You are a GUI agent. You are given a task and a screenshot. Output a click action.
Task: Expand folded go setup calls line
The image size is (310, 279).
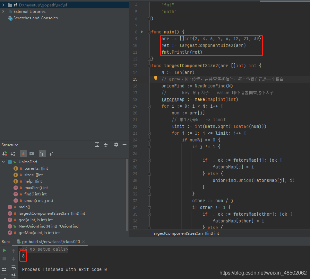[x=20, y=249]
